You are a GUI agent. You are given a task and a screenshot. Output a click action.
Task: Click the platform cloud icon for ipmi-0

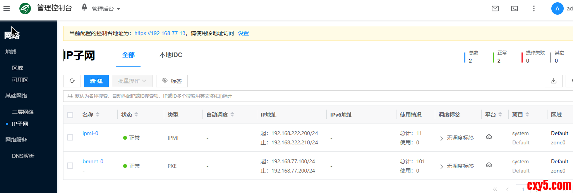[x=489, y=137]
